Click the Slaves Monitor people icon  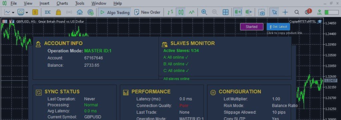(x=165, y=45)
